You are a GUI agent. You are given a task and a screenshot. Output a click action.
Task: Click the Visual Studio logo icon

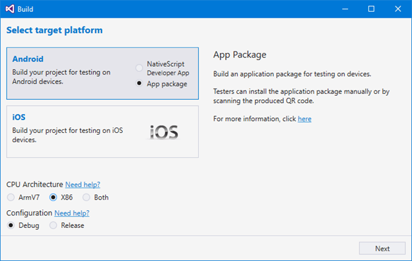click(10, 9)
